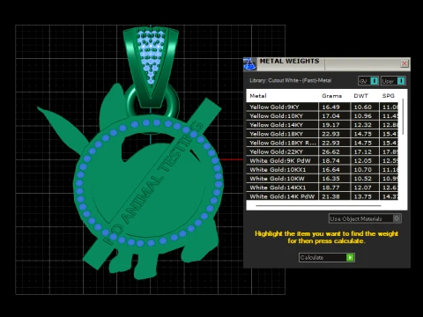
Task: Select the White Gold:14KX1 row
Action: coord(323,188)
